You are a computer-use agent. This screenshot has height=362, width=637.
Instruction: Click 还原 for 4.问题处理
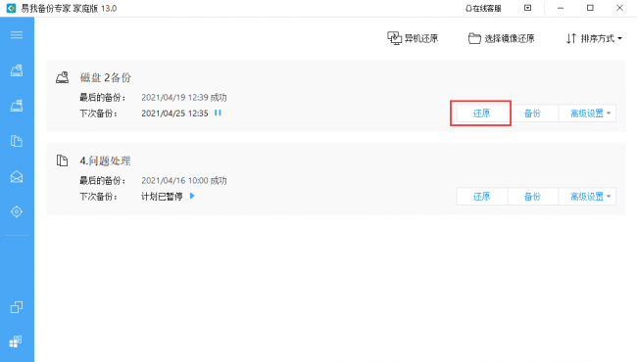(482, 197)
